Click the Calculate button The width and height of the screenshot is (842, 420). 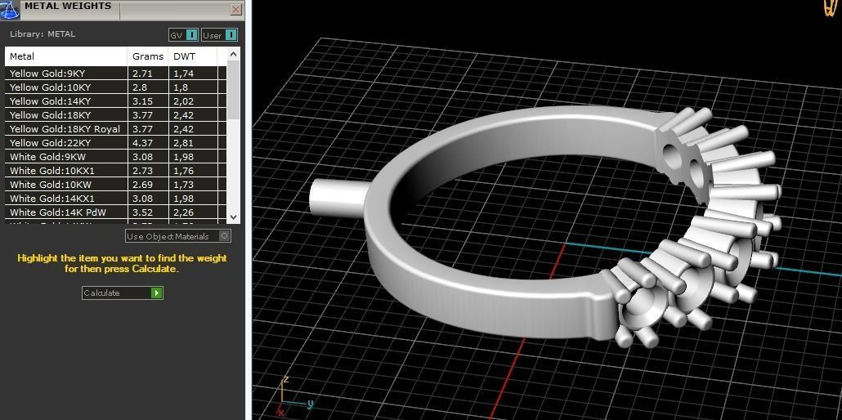point(122,293)
